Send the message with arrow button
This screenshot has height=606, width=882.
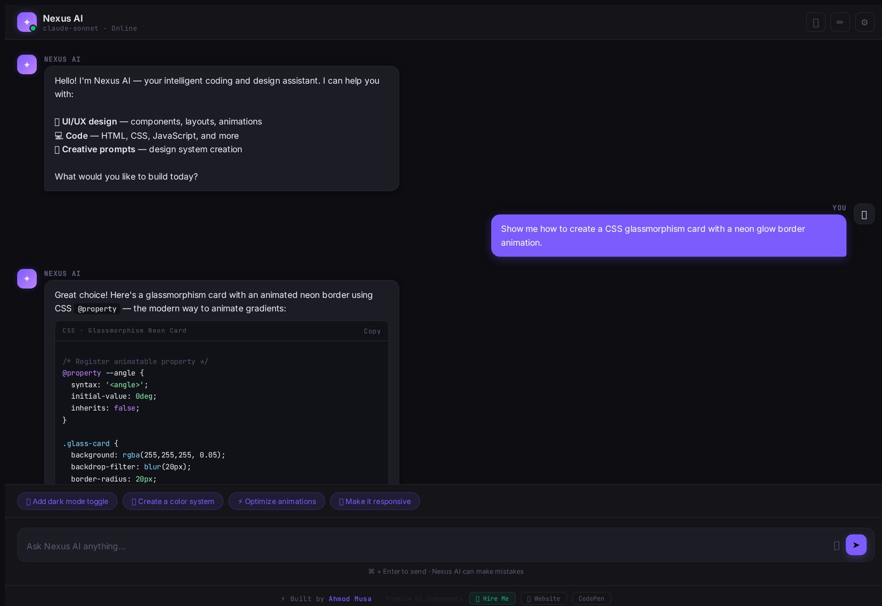tap(856, 545)
